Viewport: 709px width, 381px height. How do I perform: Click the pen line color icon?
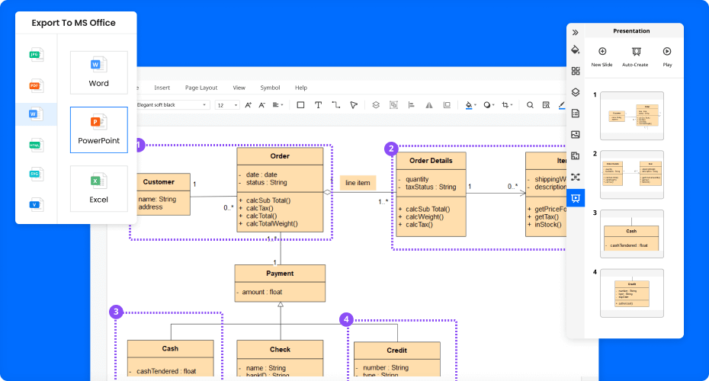point(562,105)
